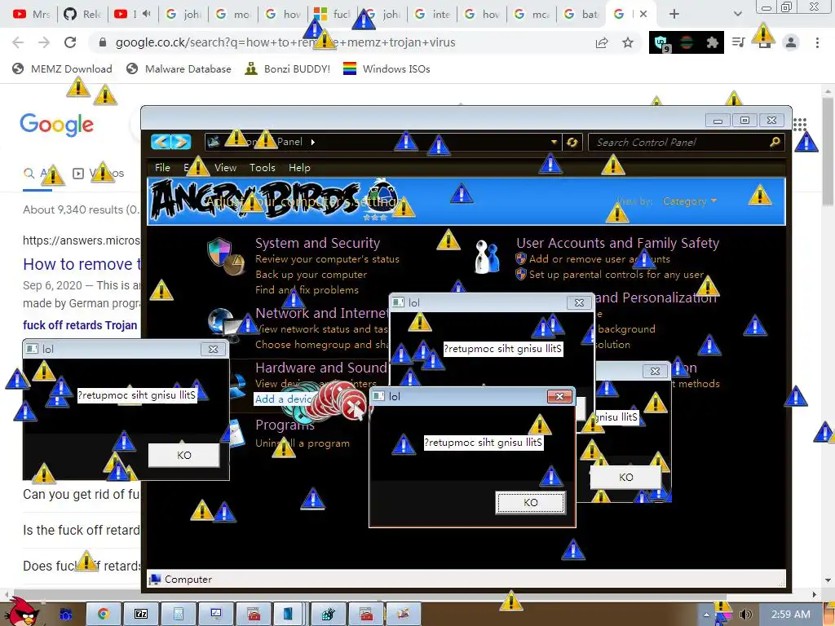Click the volume speaker tray icon
The height and width of the screenshot is (626, 835).
pos(745,615)
